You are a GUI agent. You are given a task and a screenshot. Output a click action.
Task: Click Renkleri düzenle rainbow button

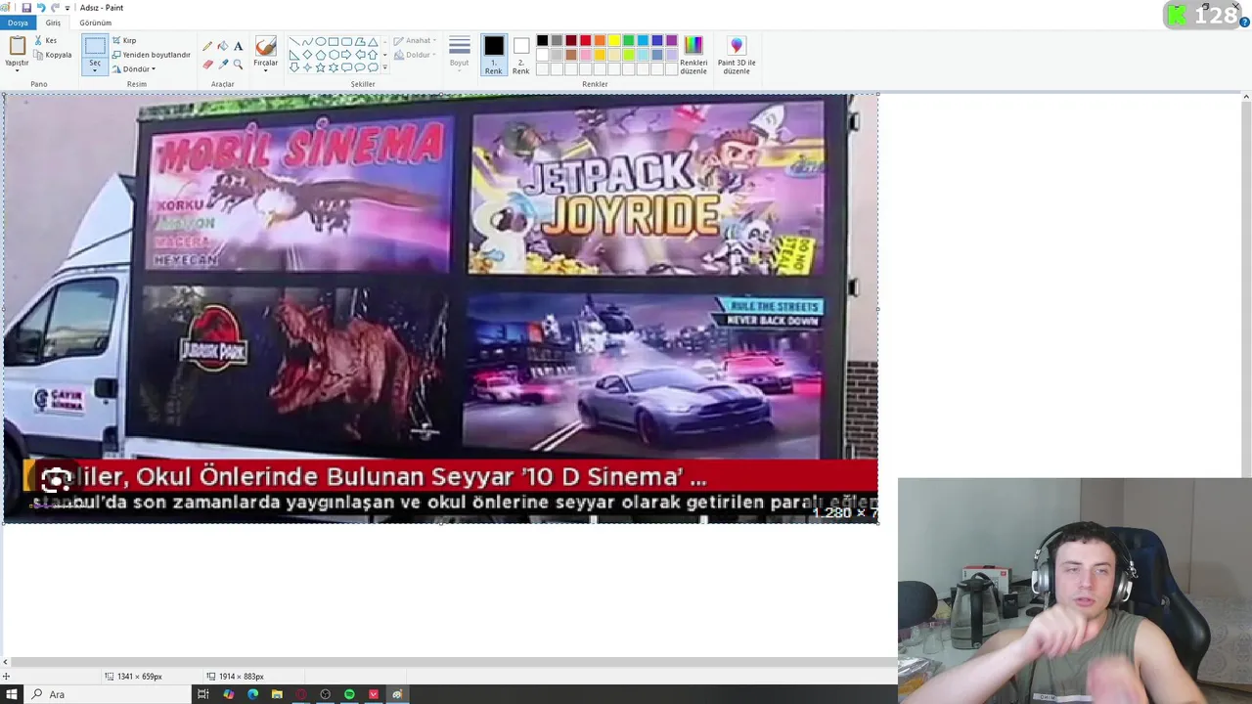pos(693,55)
